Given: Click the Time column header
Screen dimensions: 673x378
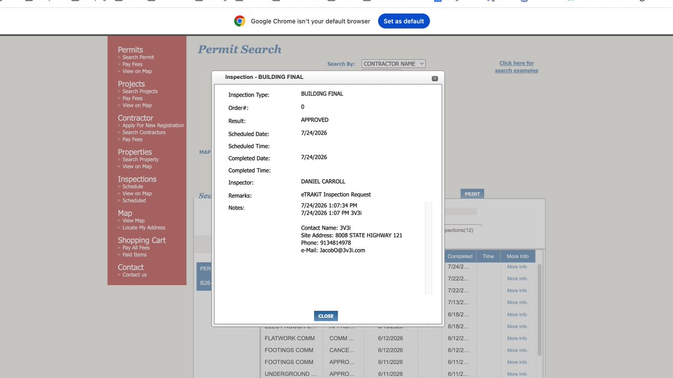Looking at the screenshot, I should pos(488,256).
